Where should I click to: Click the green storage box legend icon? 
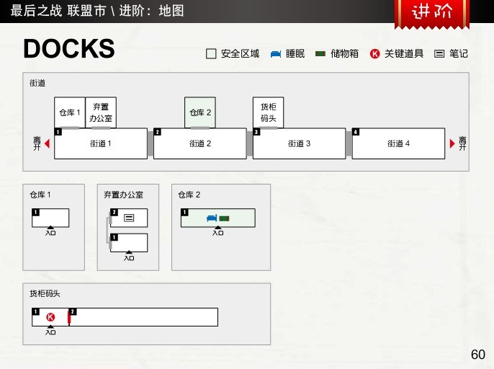[x=320, y=54]
